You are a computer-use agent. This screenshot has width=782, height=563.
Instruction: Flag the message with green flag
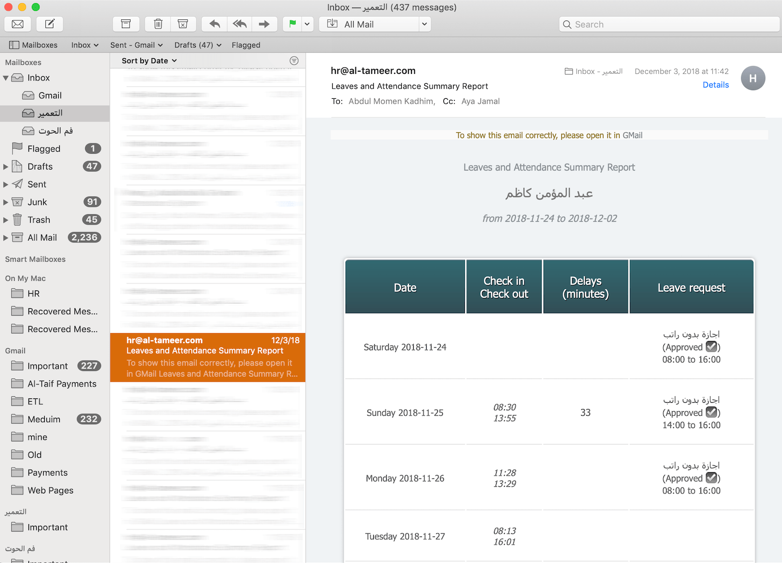coord(292,24)
